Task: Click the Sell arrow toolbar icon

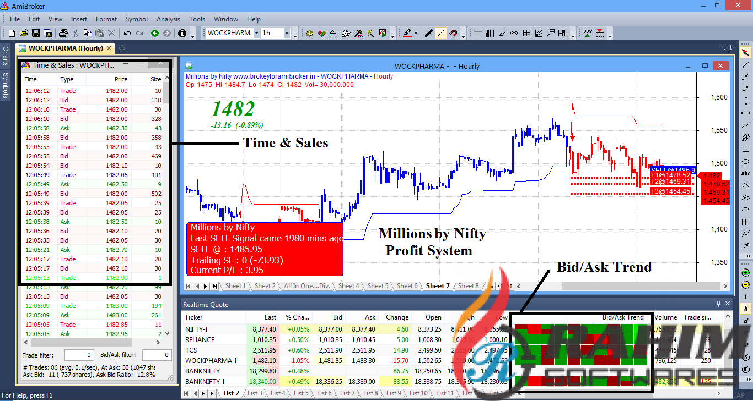Action: [x=600, y=33]
